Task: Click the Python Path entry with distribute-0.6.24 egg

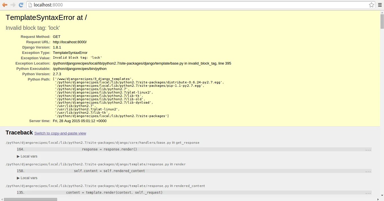Action: point(139,82)
